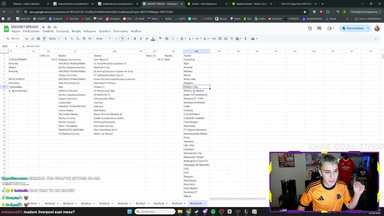This screenshot has height=216, width=384.
Task: Show all comments panel
Action: pyautogui.click(x=319, y=28)
